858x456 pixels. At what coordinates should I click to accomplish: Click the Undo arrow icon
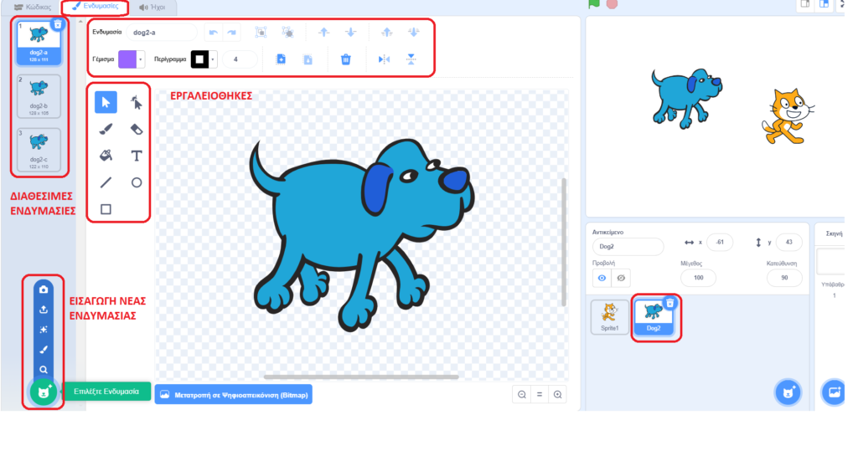tap(214, 33)
